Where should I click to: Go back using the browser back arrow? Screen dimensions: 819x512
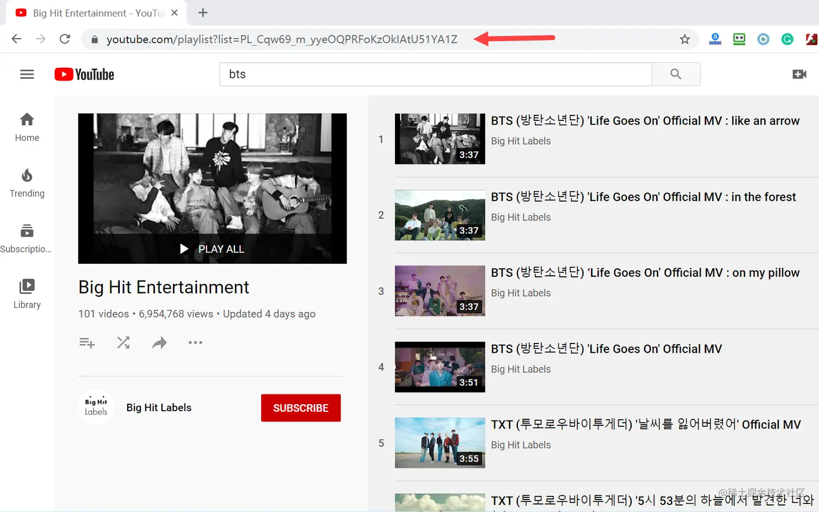pos(17,39)
